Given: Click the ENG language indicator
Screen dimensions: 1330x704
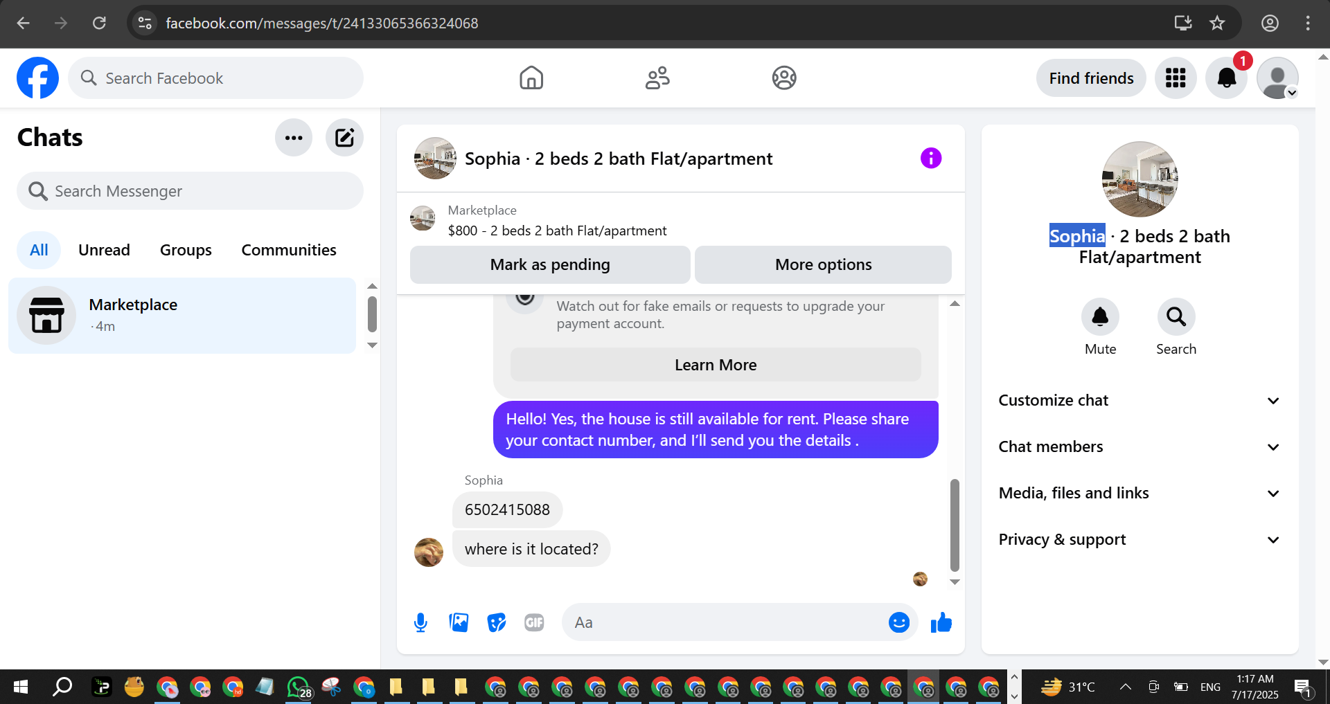Looking at the screenshot, I should [1210, 687].
